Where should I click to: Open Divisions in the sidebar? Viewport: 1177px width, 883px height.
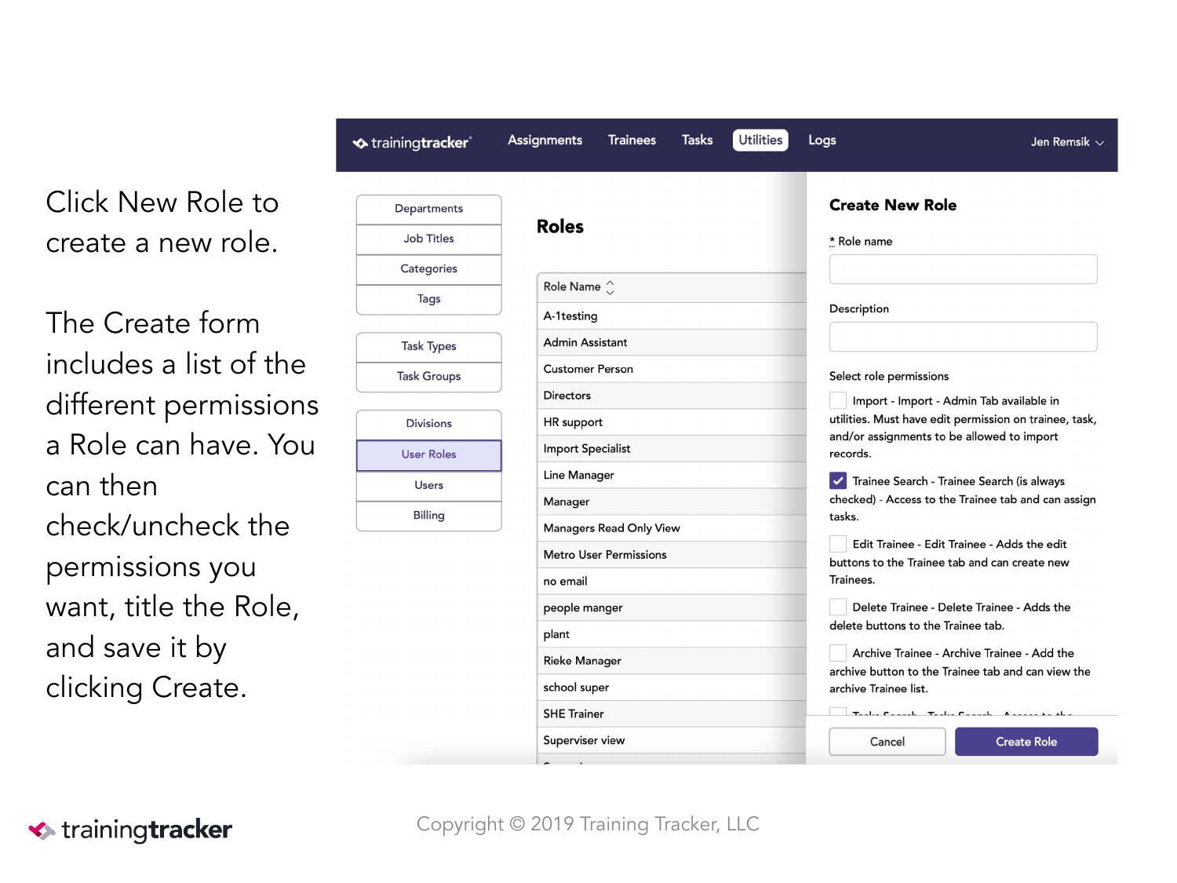(428, 424)
